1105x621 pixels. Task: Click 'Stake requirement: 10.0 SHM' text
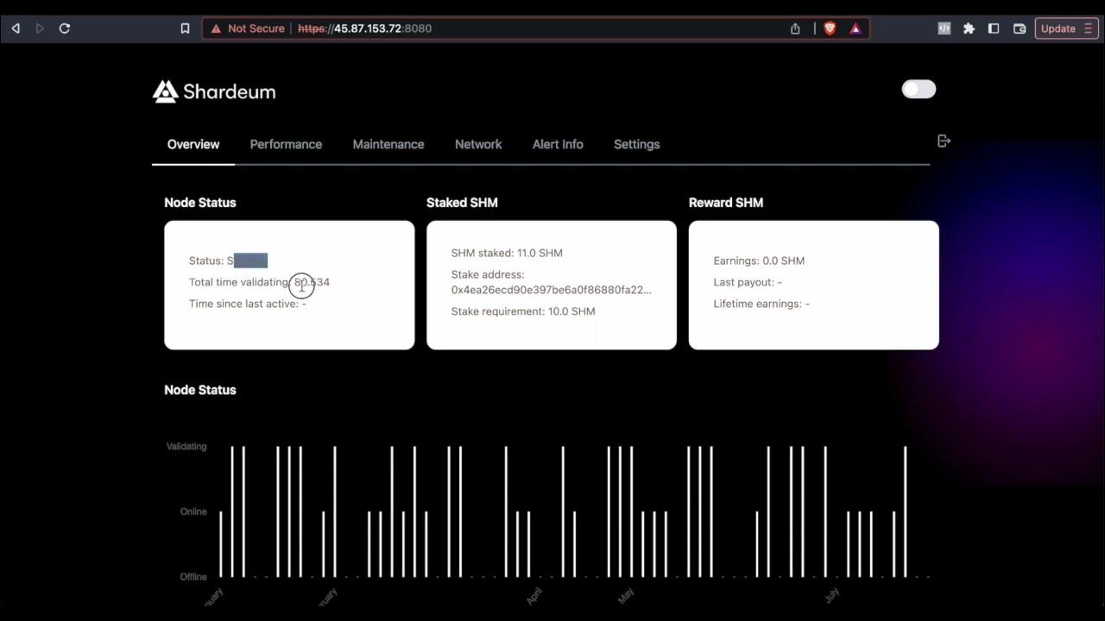523,311
